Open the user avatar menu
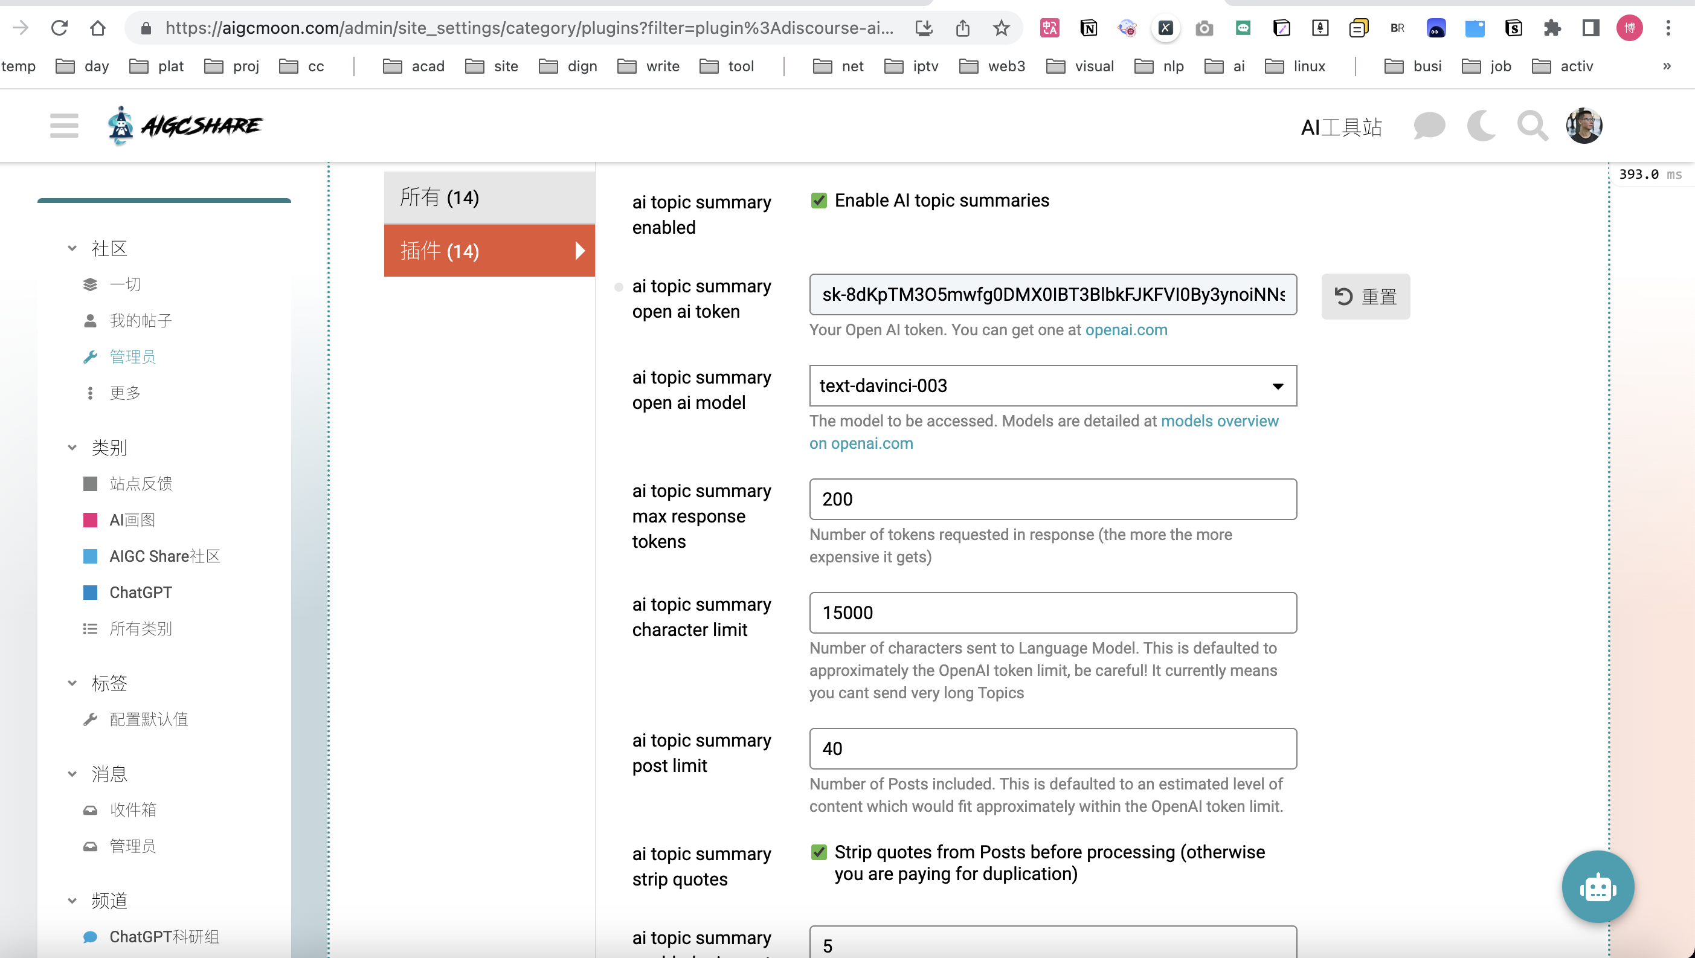Screen dimensions: 1695x958 click(x=1584, y=125)
